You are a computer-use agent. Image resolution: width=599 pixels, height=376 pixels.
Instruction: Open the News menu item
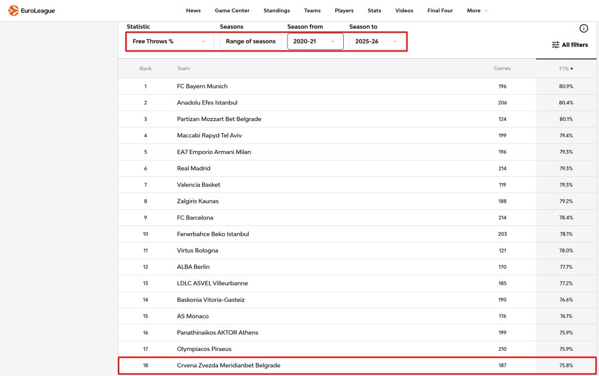(193, 10)
